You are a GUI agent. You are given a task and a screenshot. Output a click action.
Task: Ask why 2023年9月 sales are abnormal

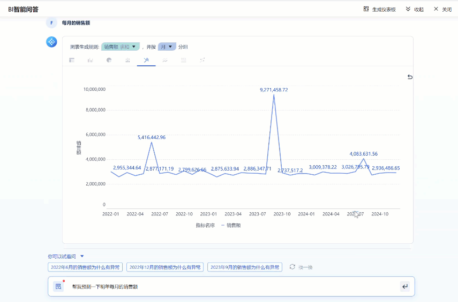point(244,267)
